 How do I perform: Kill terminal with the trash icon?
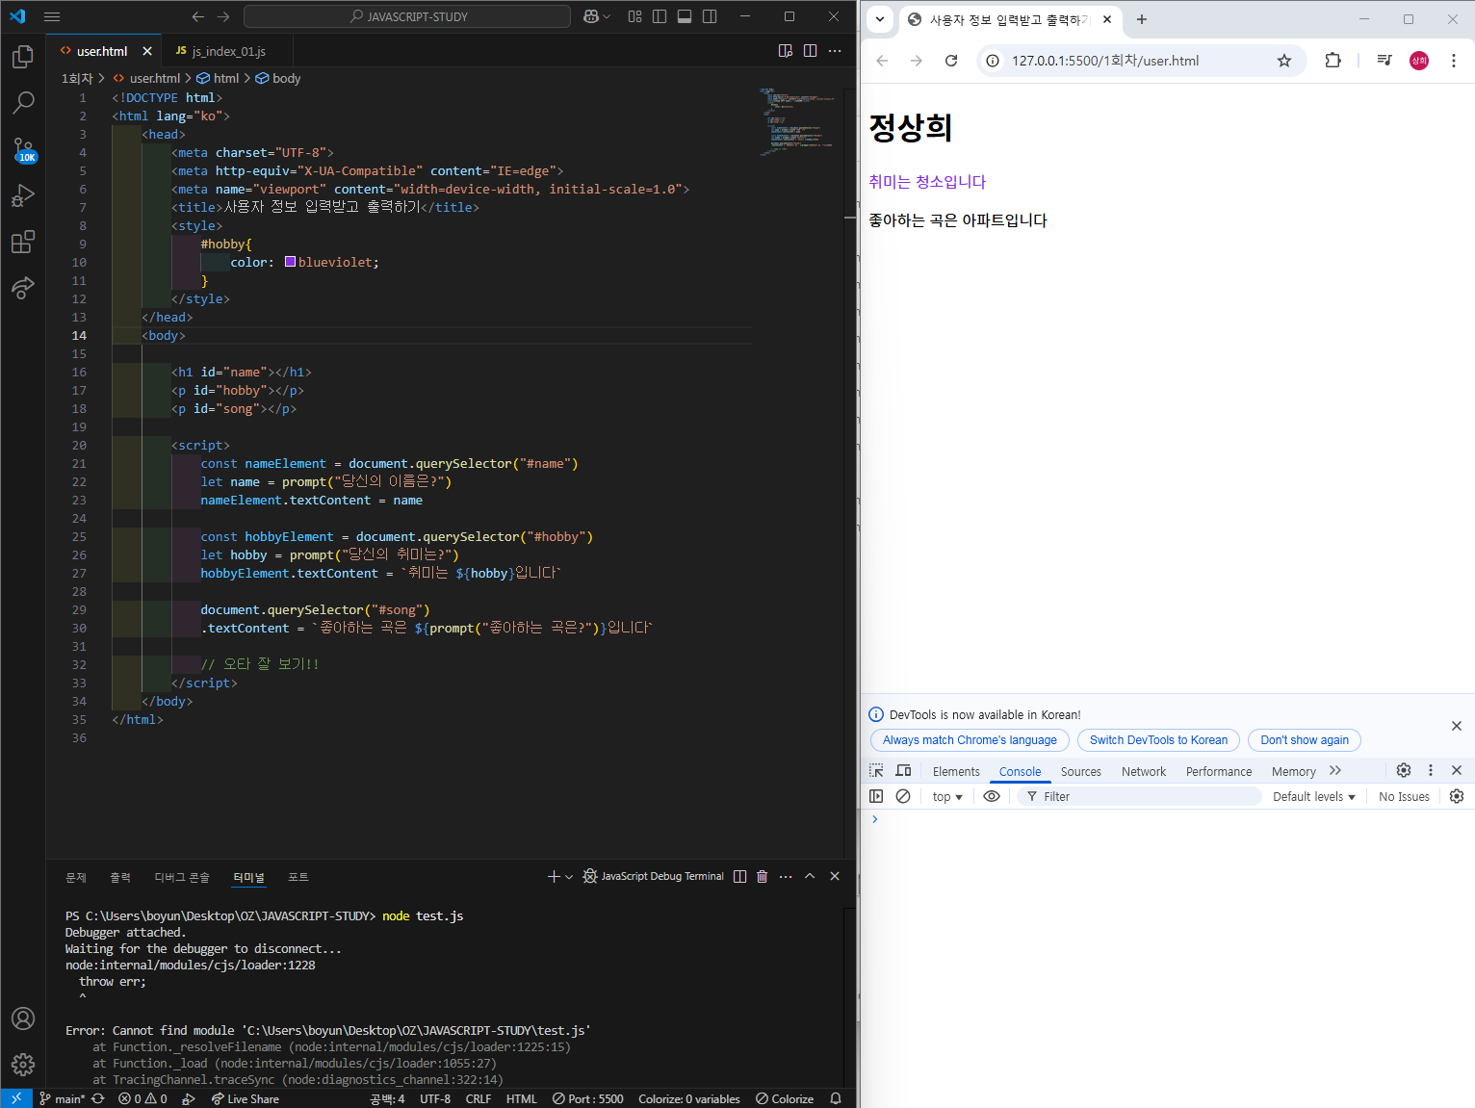click(763, 876)
